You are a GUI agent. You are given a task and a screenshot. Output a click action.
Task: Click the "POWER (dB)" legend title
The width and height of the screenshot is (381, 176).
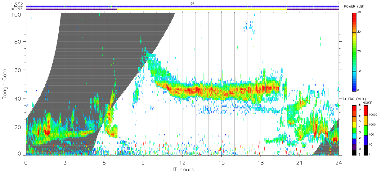[x=354, y=7]
